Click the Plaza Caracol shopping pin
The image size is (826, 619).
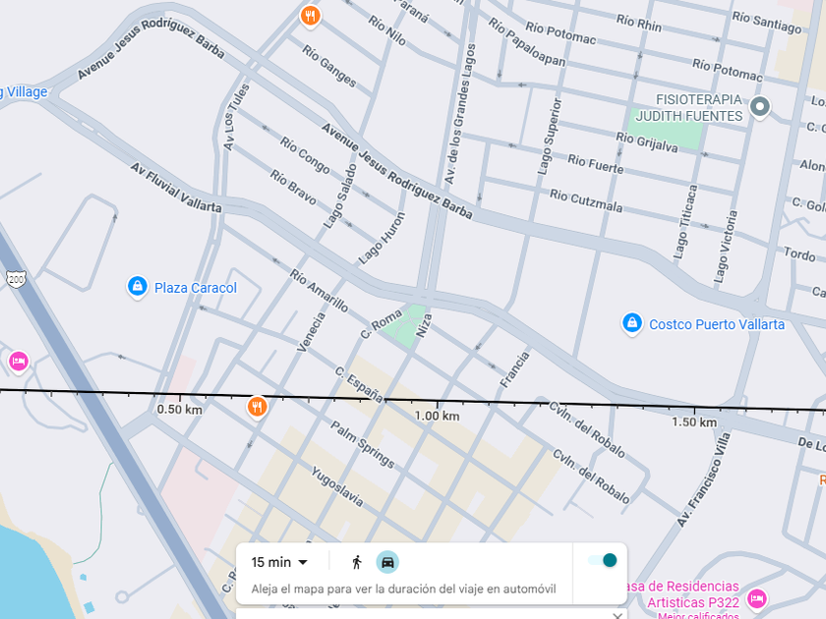point(138,287)
